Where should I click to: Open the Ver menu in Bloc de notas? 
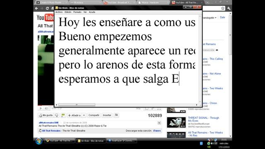[x=85, y=12]
